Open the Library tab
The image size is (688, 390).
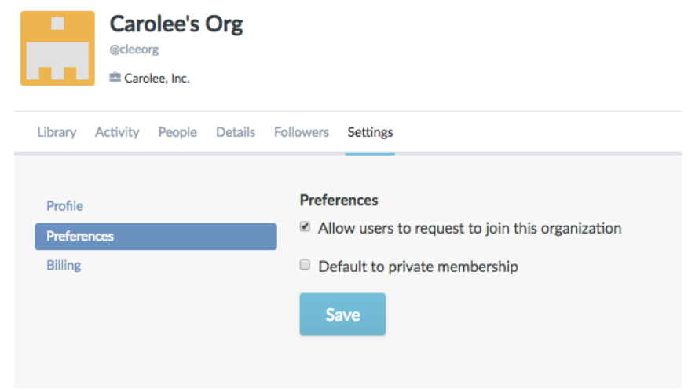point(57,132)
